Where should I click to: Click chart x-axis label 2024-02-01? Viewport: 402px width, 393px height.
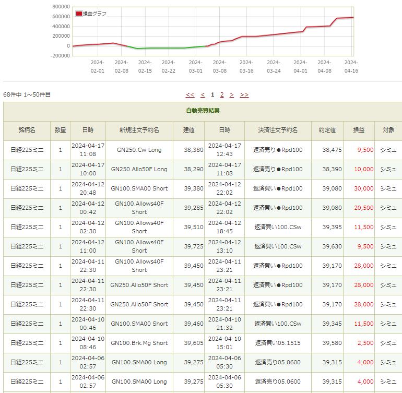pos(98,67)
